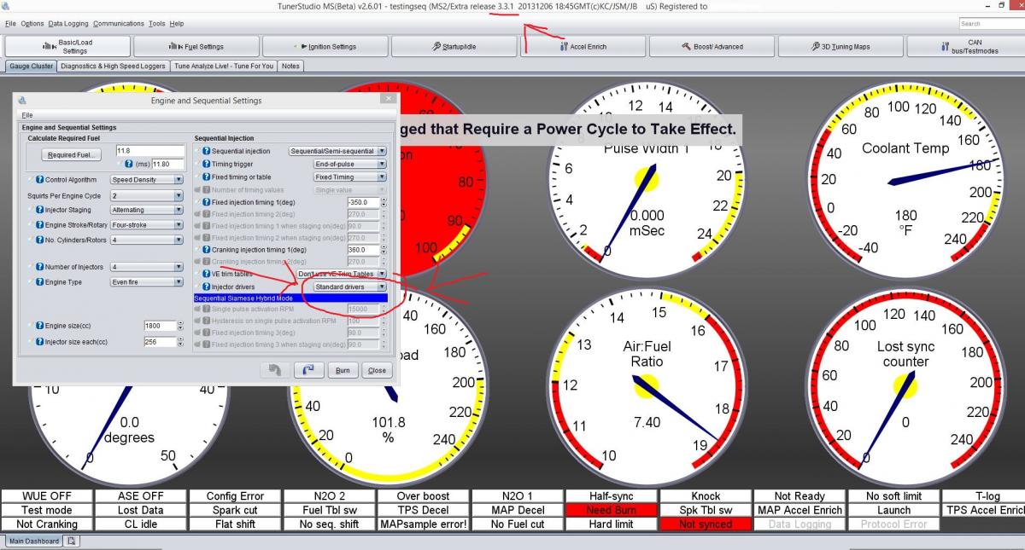The width and height of the screenshot is (1025, 550).
Task: Open help for Fixed timing or table
Action: click(x=207, y=177)
